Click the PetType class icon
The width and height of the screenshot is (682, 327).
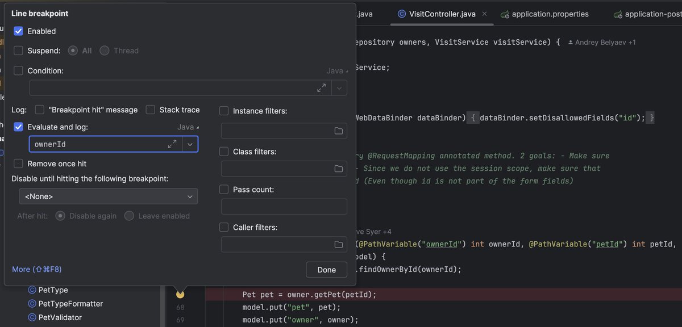[32, 290]
